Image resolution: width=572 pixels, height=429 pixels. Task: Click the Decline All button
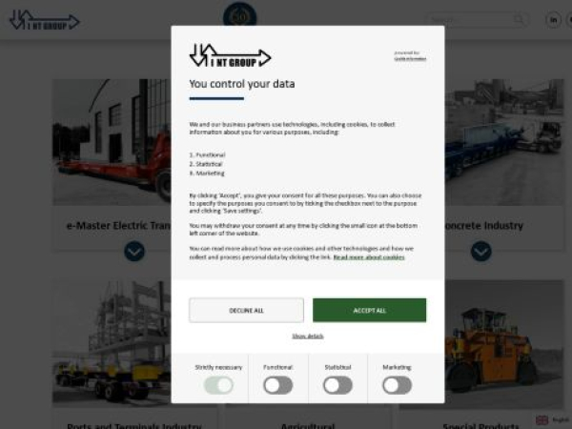pyautogui.click(x=246, y=311)
